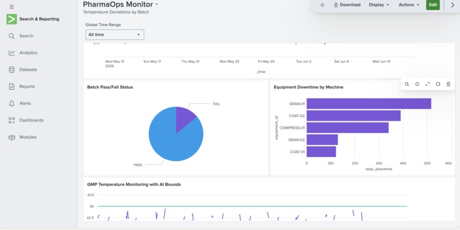This screenshot has height=230, width=460.
Task: Click the Batch Pass/Fail Status panel title
Action: point(110,87)
